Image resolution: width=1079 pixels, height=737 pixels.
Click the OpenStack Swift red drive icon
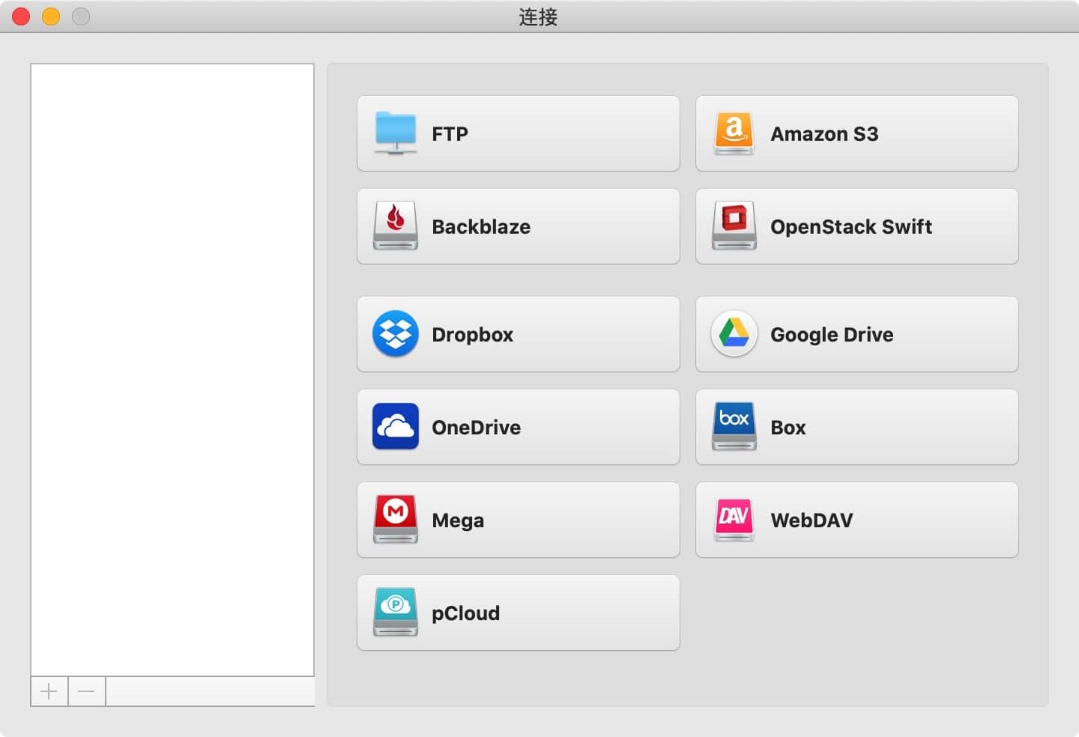[x=734, y=226]
